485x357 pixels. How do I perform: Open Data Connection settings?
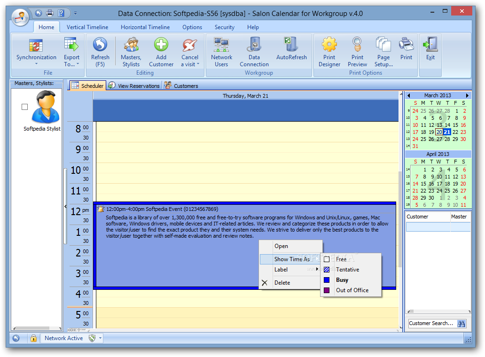(x=254, y=52)
